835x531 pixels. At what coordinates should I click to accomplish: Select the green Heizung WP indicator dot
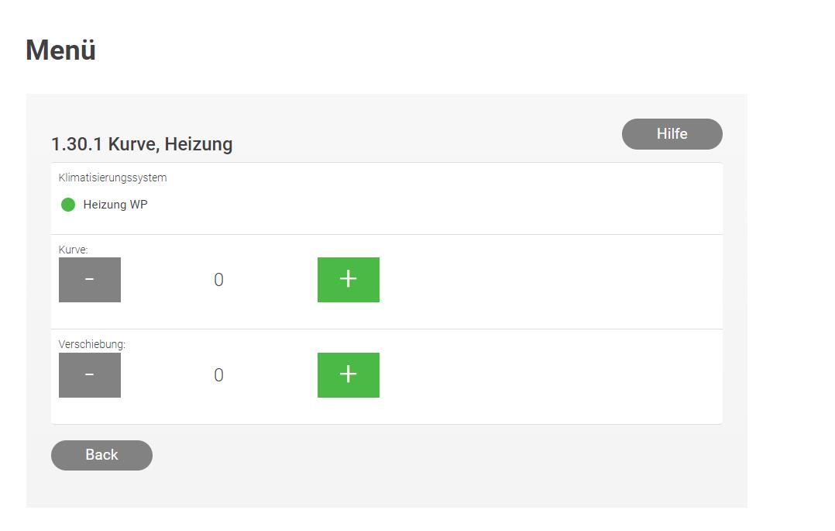pos(68,205)
